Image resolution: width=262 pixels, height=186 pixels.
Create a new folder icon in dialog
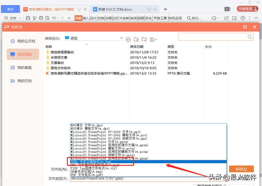pyautogui.click(x=144, y=40)
